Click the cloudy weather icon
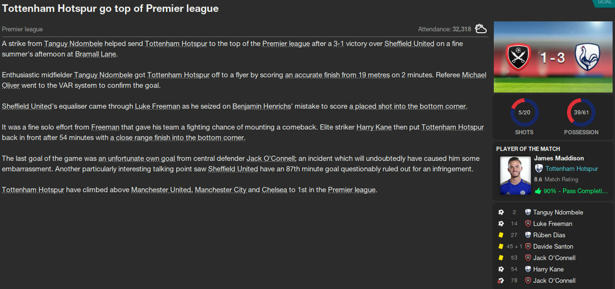This screenshot has height=289, width=615. (x=480, y=29)
